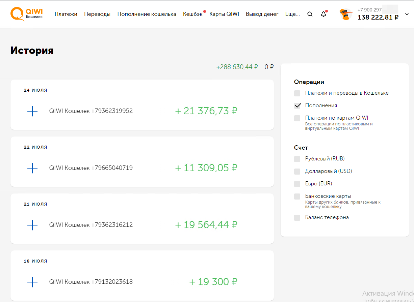Open the notifications bell icon

(324, 14)
